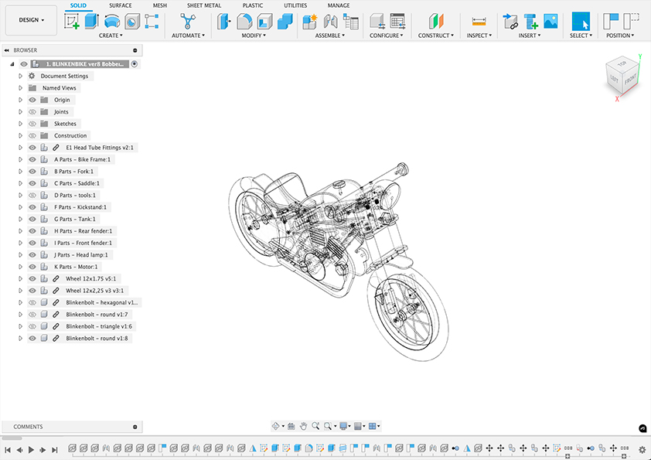Activate the Select tool icon
Screen dimensions: 651x460
[581, 21]
